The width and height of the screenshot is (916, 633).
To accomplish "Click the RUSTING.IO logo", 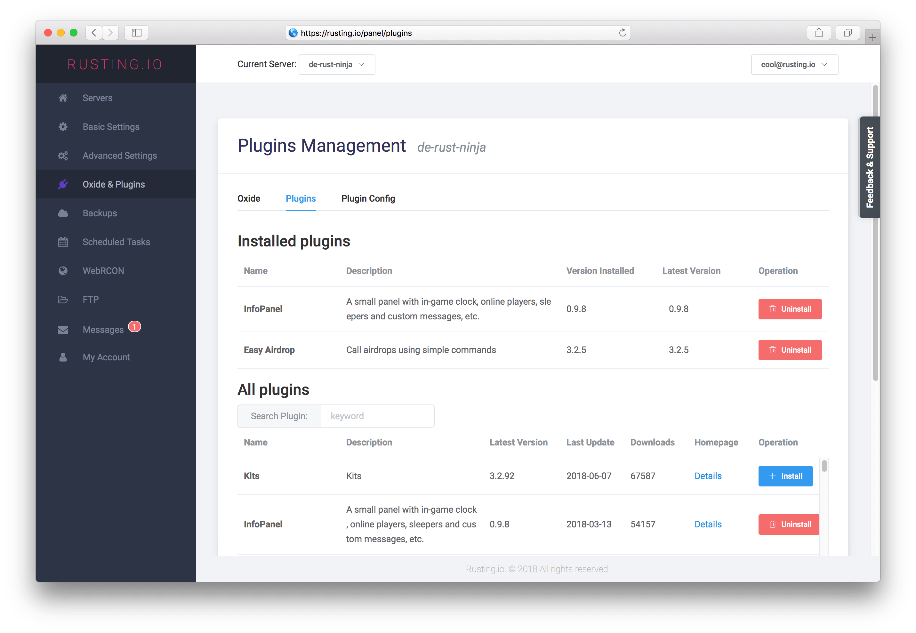I will point(115,65).
